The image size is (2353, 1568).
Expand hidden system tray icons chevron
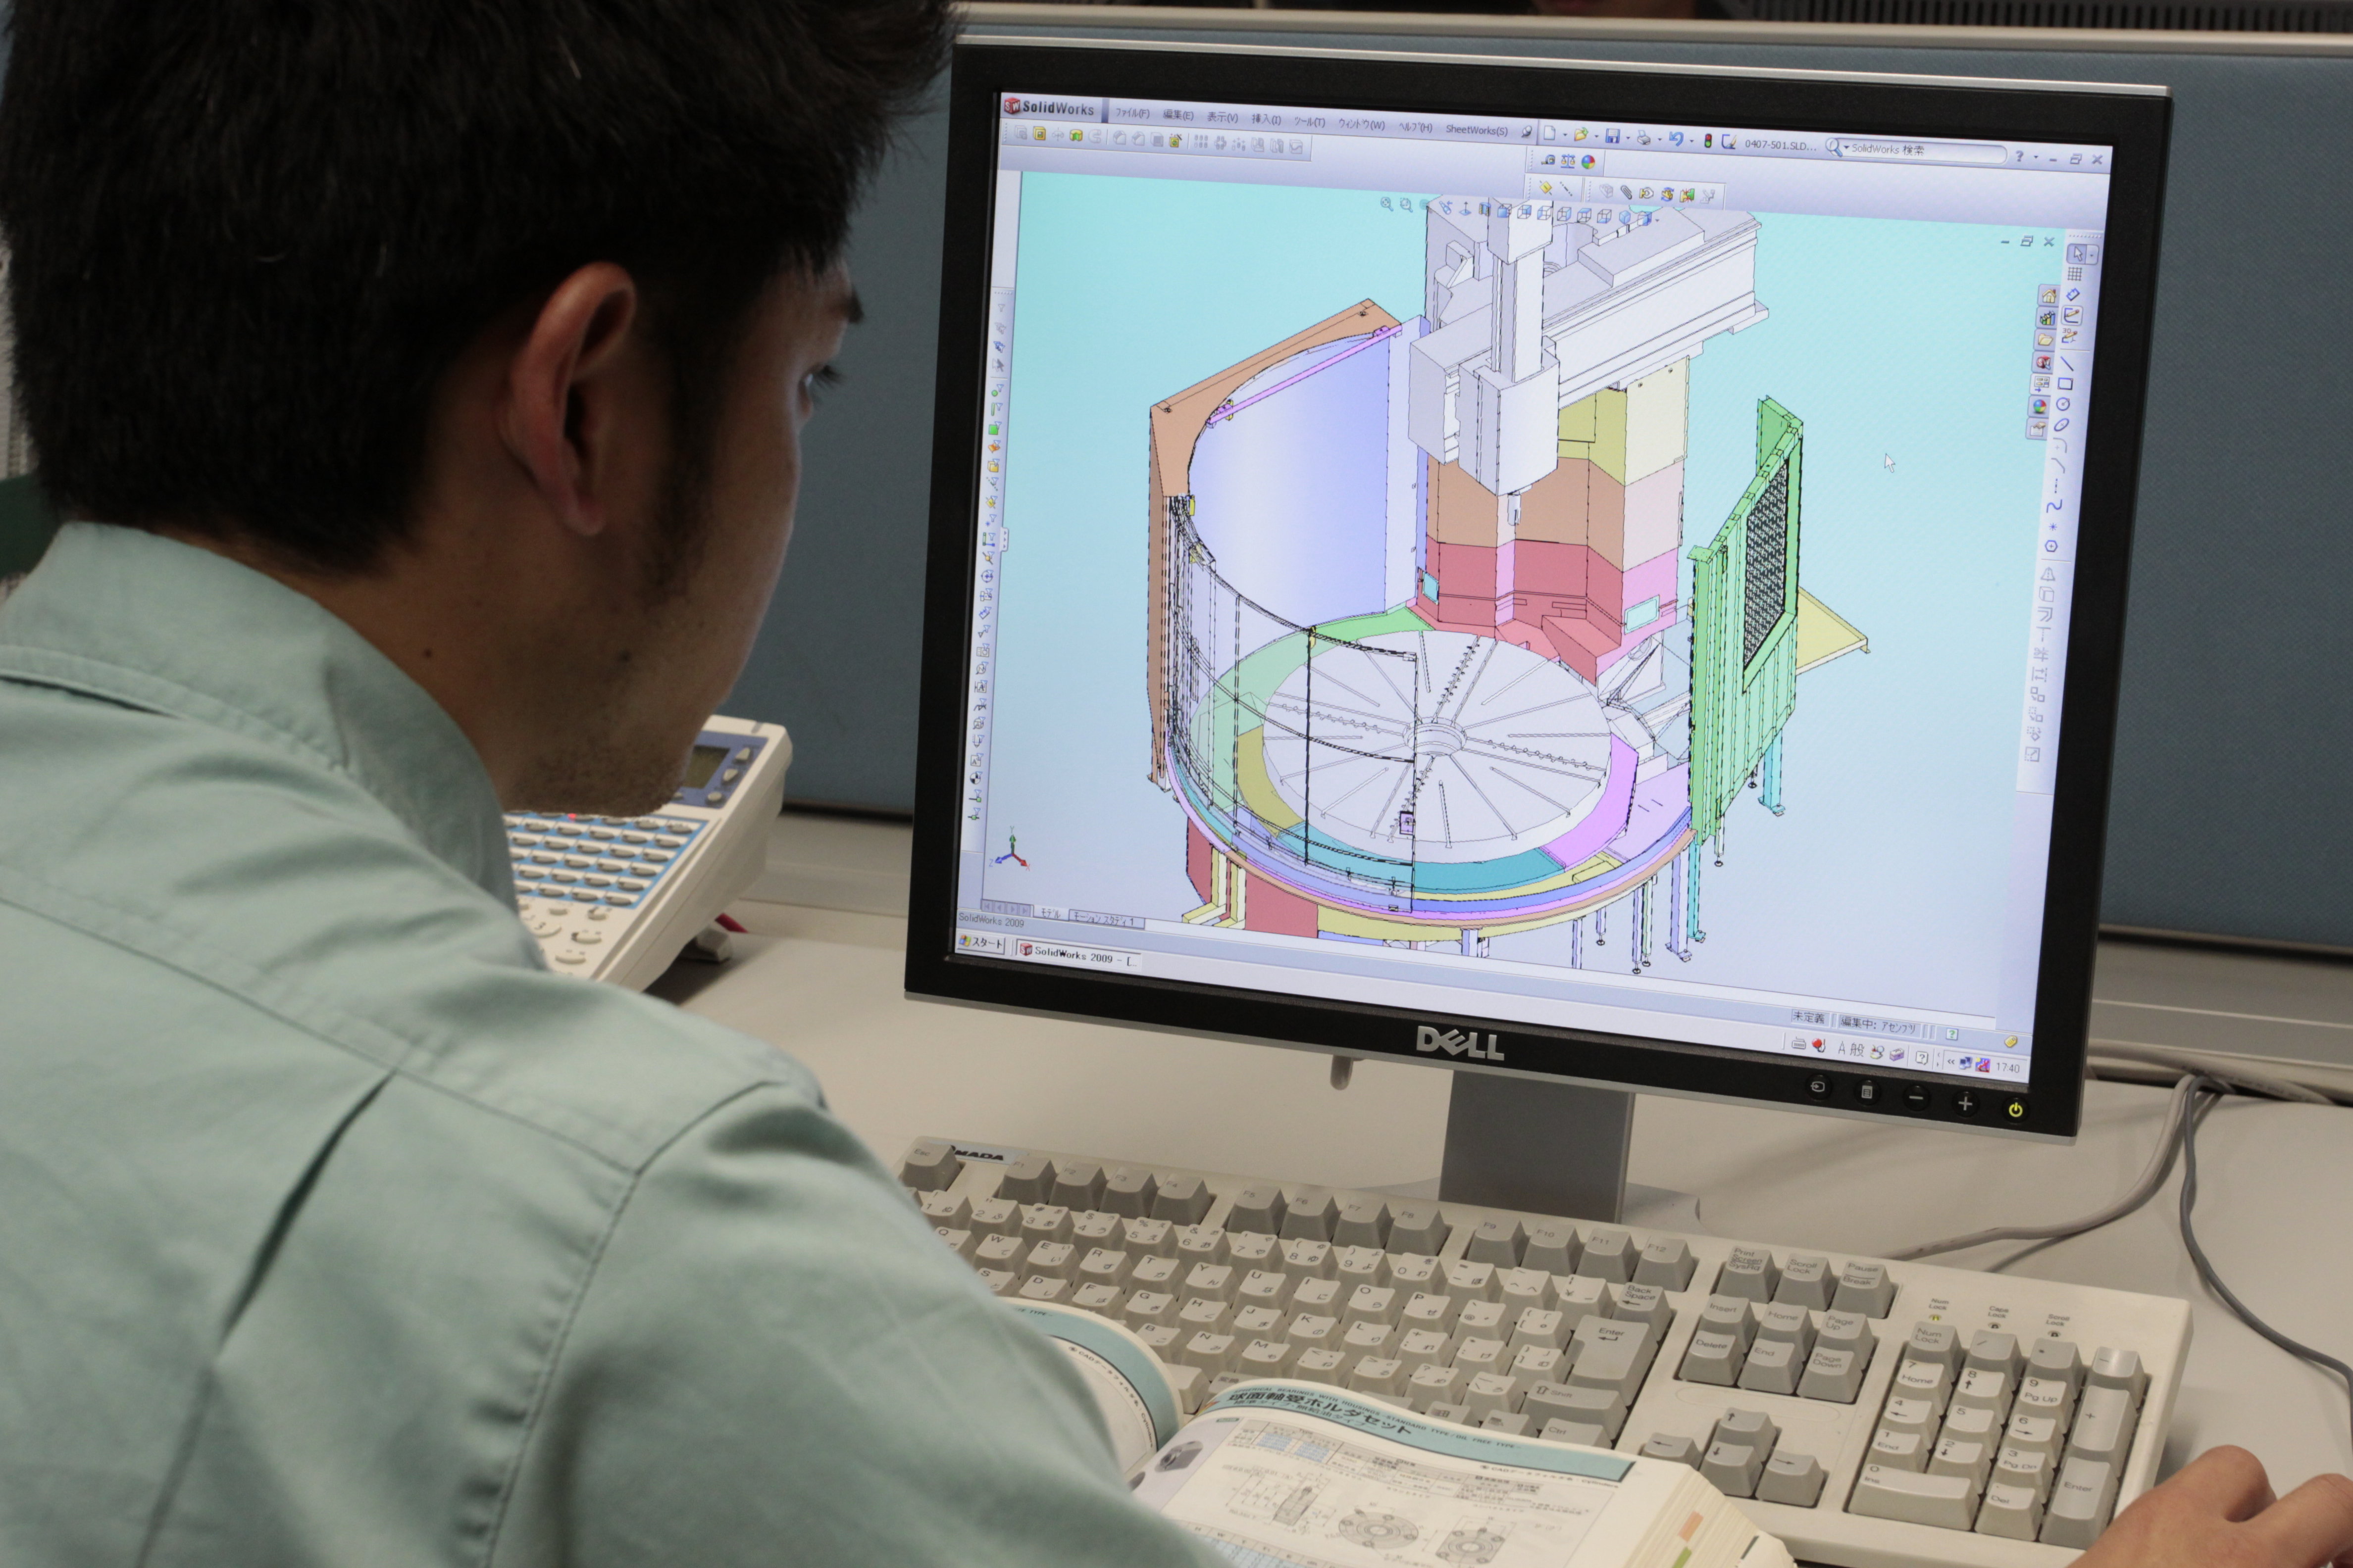(x=1951, y=1062)
